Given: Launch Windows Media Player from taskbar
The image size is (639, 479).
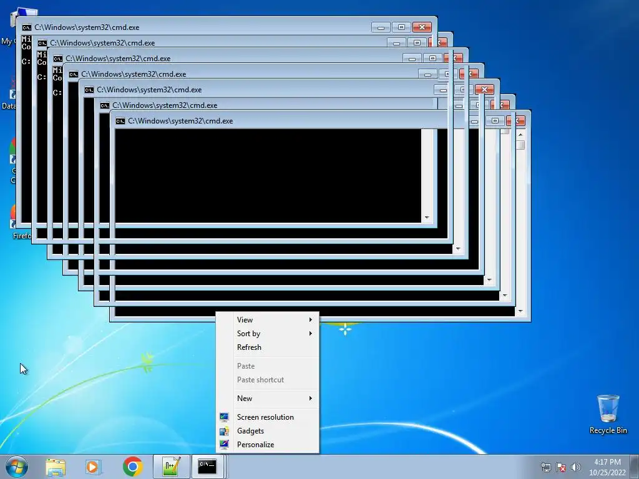Looking at the screenshot, I should (x=93, y=467).
